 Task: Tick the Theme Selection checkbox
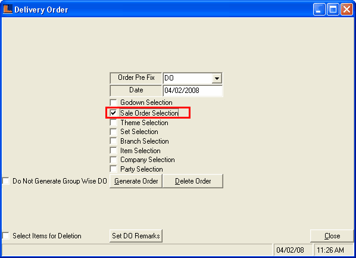113,123
